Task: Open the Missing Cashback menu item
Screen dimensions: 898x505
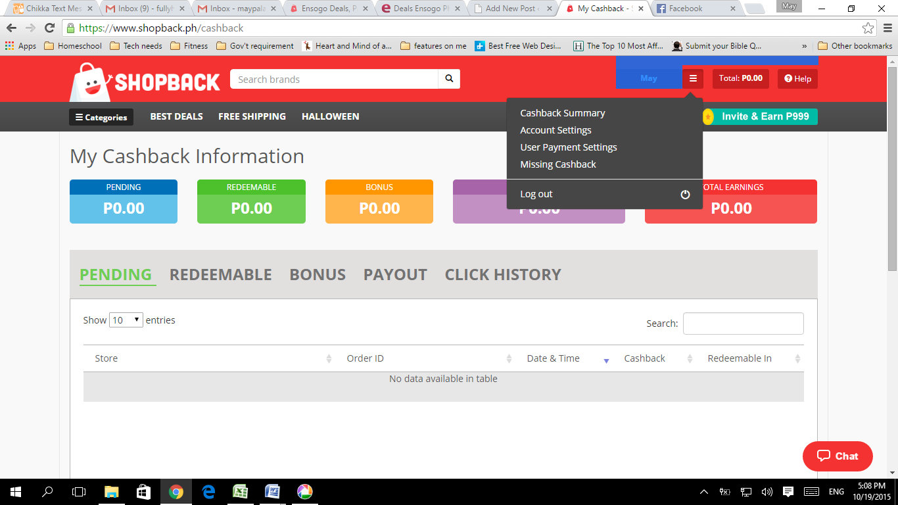Action: (557, 164)
